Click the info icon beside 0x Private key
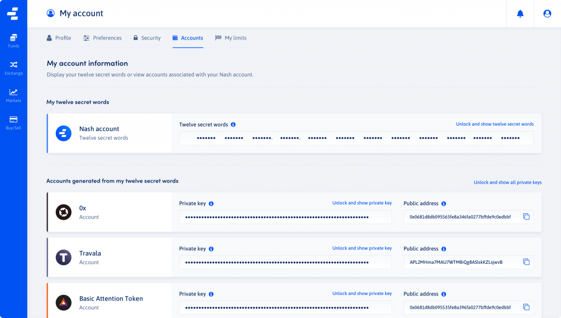Viewport: 561px width, 318px height. pos(213,203)
